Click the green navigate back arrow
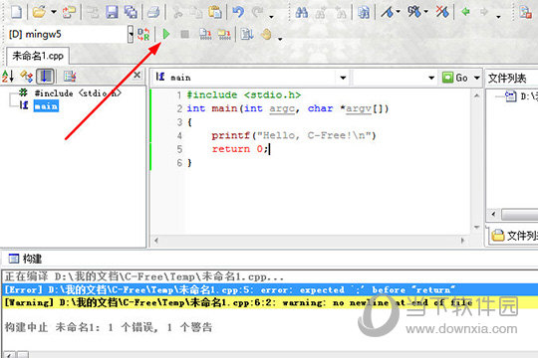 (465, 12)
